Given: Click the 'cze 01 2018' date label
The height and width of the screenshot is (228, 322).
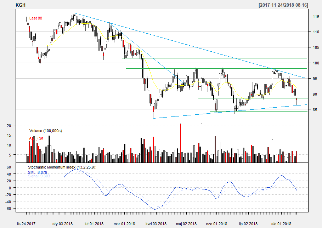Looking at the screenshot, I should [216, 224].
